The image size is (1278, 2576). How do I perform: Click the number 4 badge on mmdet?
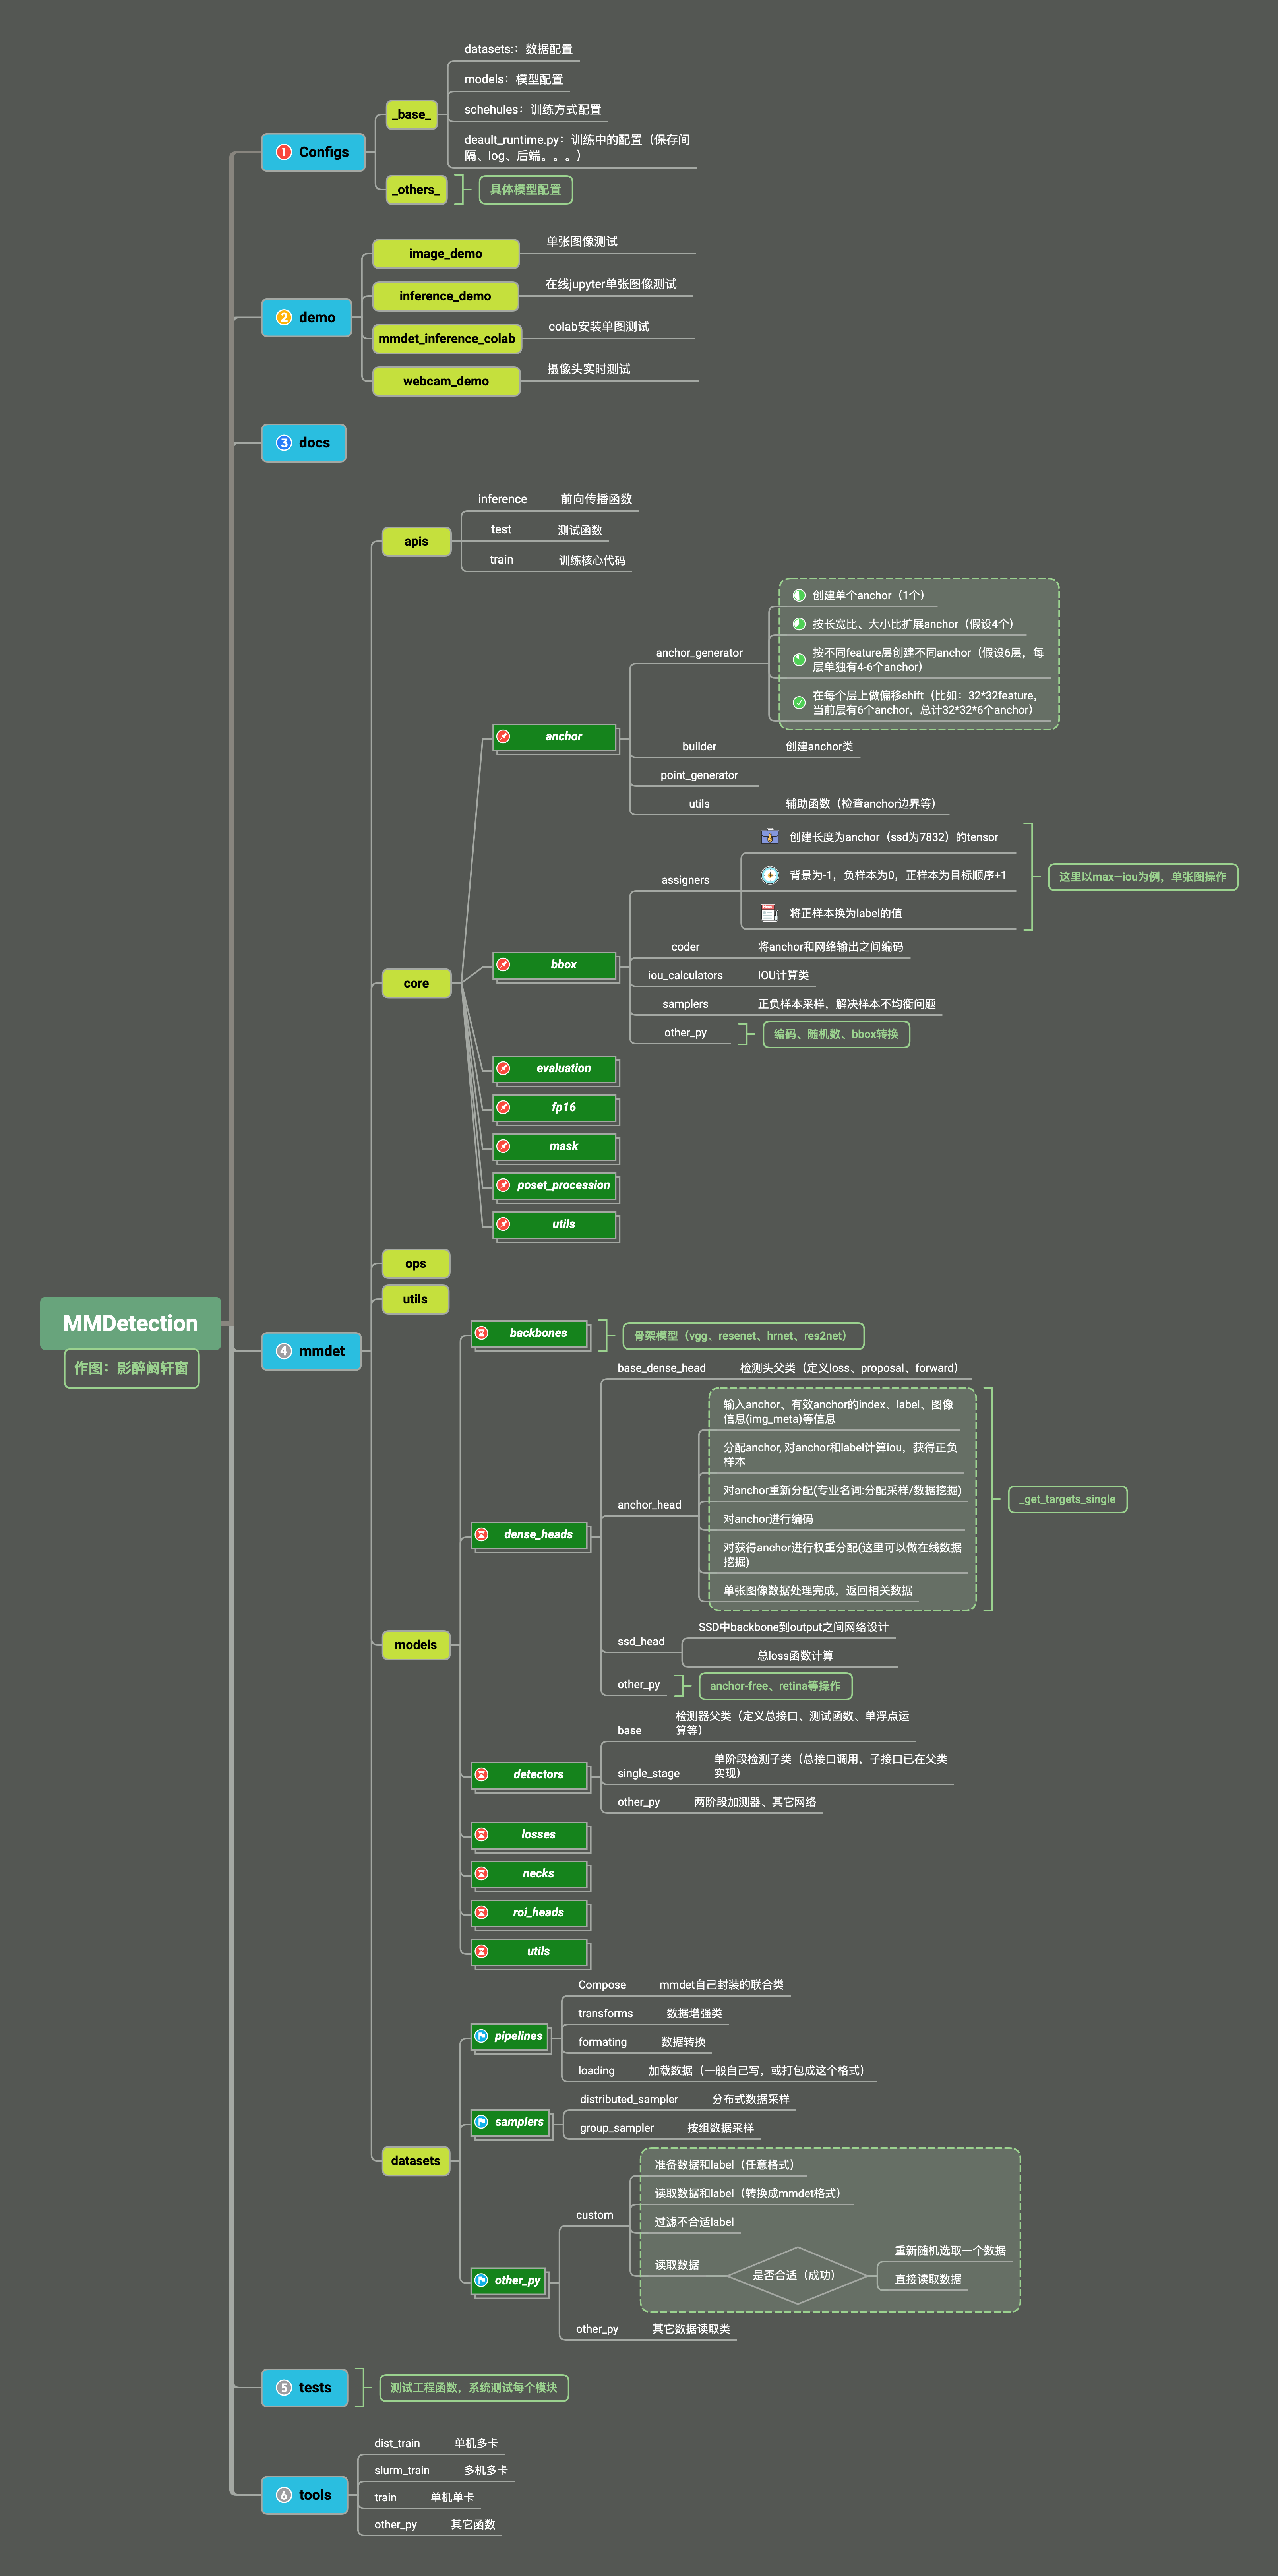pyautogui.click(x=284, y=1351)
